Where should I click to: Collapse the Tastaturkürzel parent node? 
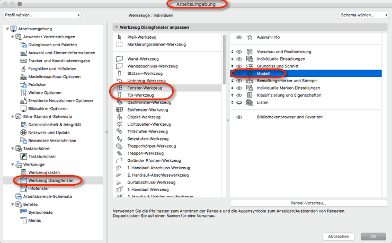pyautogui.click(x=13, y=149)
